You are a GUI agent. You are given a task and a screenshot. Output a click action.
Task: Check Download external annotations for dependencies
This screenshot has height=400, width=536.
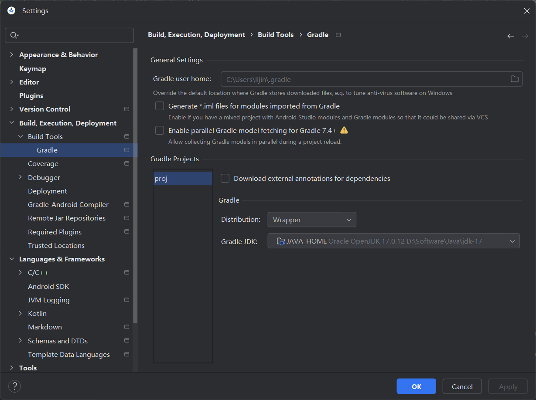click(x=225, y=178)
